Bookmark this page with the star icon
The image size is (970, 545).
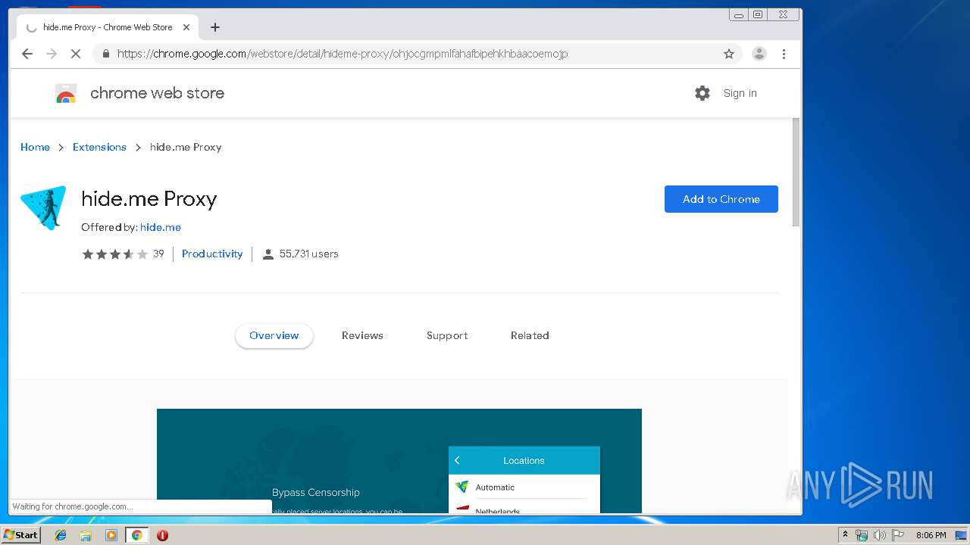click(729, 54)
